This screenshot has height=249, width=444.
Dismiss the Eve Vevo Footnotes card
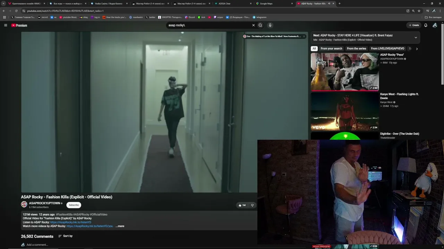[x=304, y=36]
